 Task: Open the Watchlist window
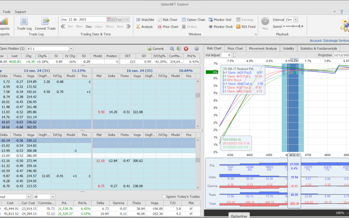coord(145,20)
